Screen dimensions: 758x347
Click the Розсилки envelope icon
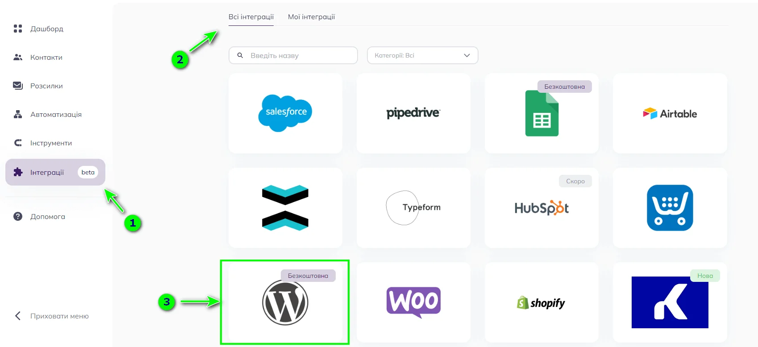point(18,86)
